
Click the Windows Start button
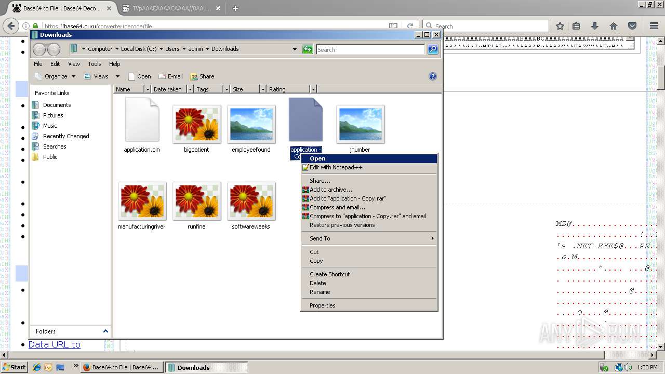coord(14,367)
